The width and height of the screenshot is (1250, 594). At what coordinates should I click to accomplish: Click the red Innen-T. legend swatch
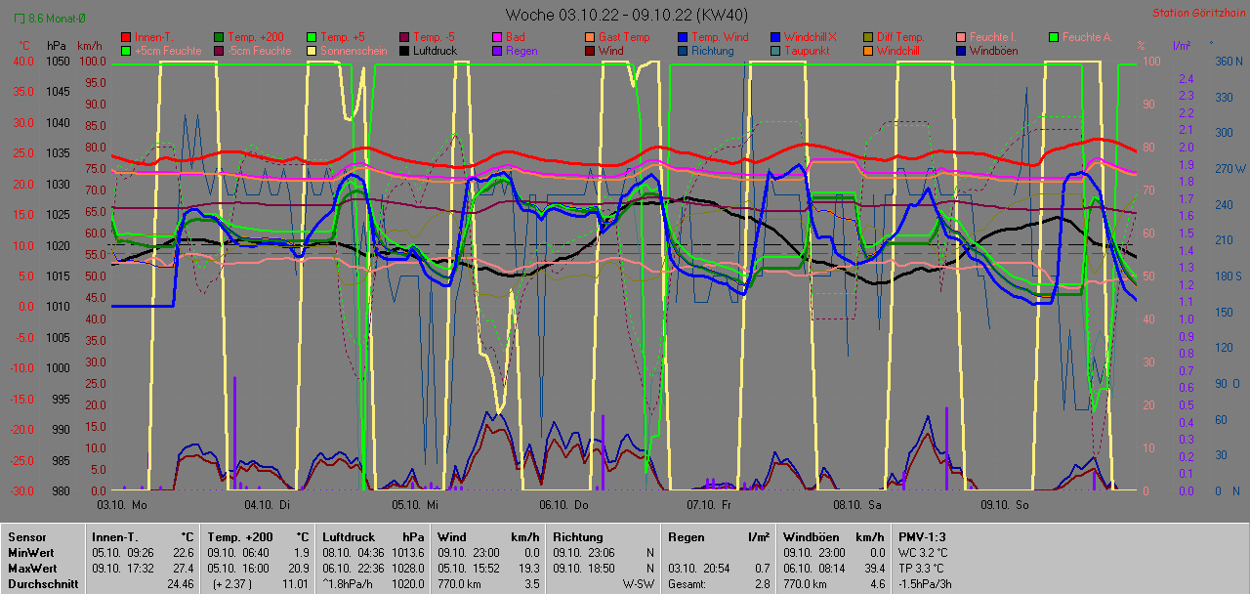(x=126, y=37)
